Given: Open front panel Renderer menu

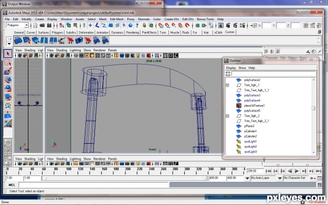Looking at the screenshot, I should [99, 50].
